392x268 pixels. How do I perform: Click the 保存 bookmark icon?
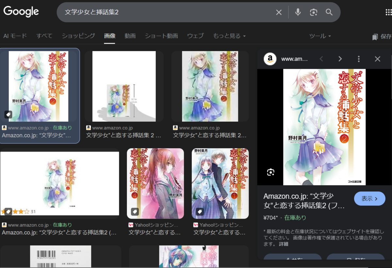[375, 37]
